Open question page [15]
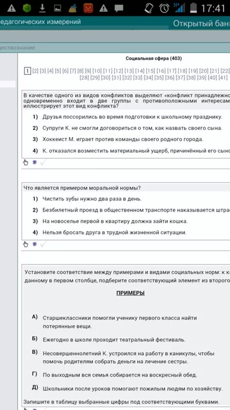 tap(150, 71)
